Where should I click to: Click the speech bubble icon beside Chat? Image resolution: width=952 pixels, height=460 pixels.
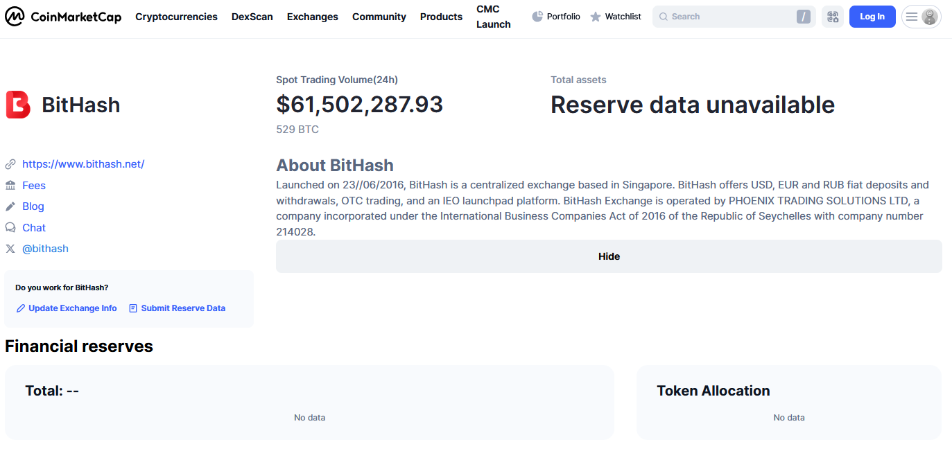[x=10, y=227]
